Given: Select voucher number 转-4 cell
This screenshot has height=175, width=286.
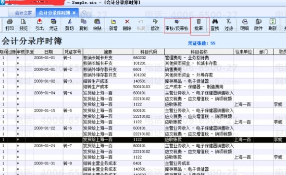Looking at the screenshot, I should click(73, 93).
